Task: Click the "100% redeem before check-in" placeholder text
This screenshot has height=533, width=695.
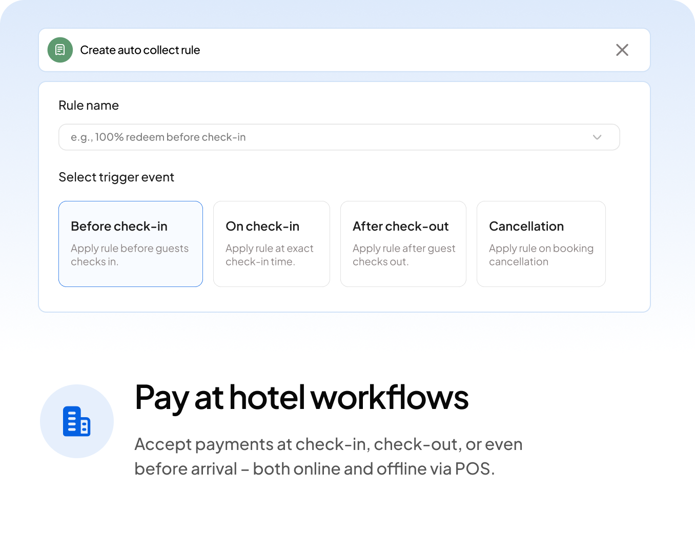Action: click(x=170, y=137)
